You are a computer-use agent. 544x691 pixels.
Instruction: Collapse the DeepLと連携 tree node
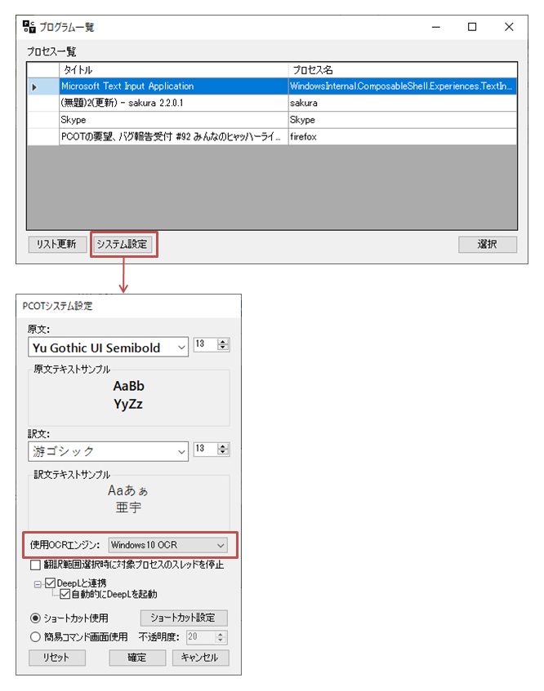(38, 584)
